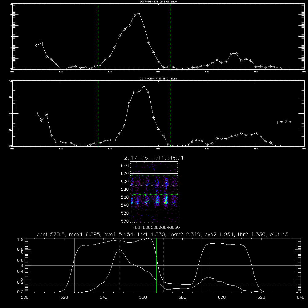Click the dusk plot y-axis label 1.5

tap(10, 97)
